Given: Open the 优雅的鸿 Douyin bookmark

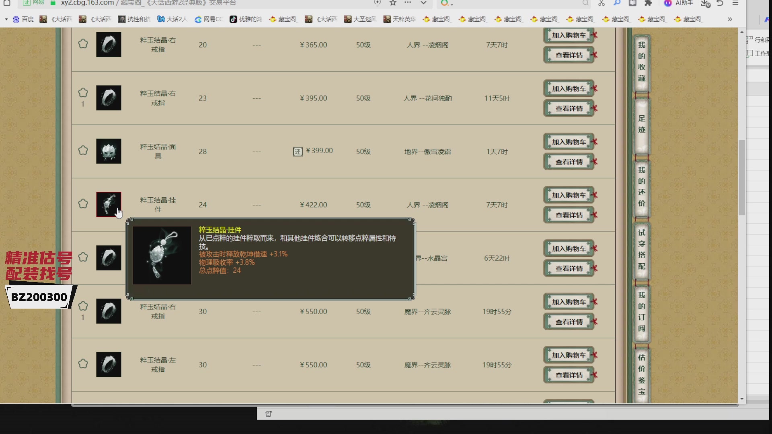Looking at the screenshot, I should 246,19.
